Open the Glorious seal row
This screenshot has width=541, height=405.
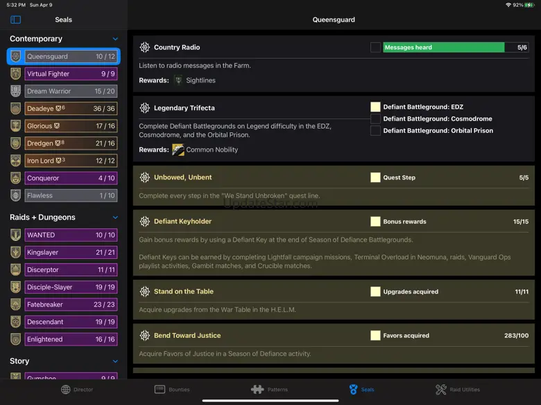pos(71,126)
